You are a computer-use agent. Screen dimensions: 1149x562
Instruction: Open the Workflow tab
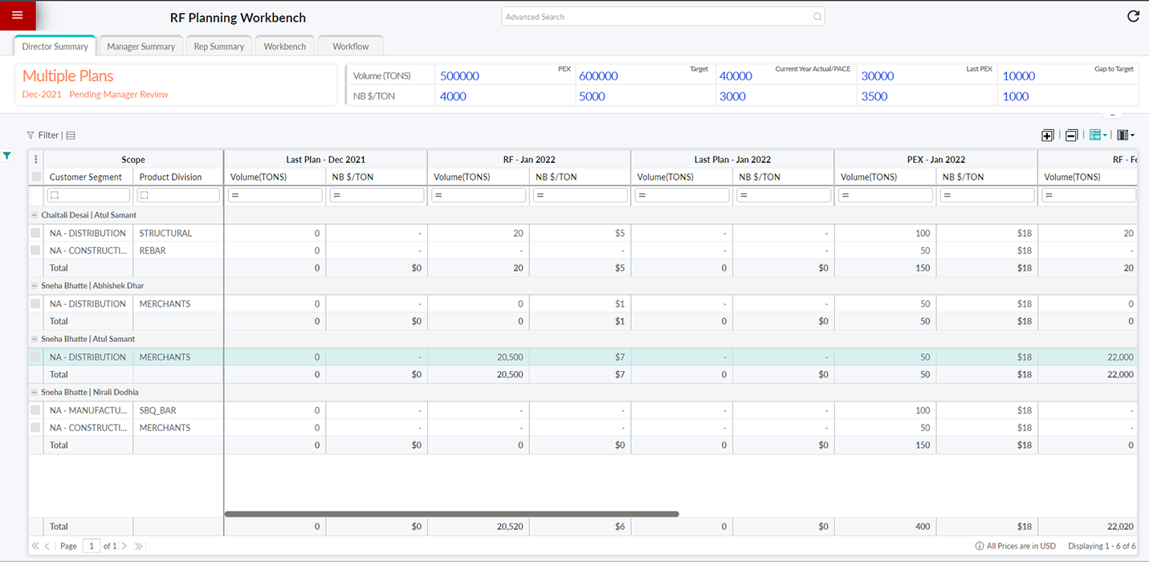[350, 47]
